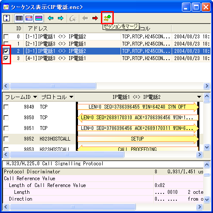
Task: Click the session list horizontal scrollbar thumb
Action: pos(53,86)
